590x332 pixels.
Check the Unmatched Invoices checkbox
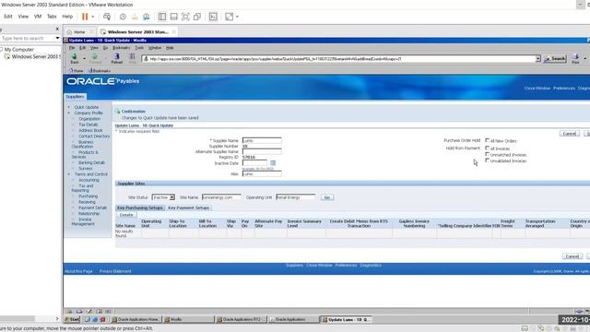[488, 154]
